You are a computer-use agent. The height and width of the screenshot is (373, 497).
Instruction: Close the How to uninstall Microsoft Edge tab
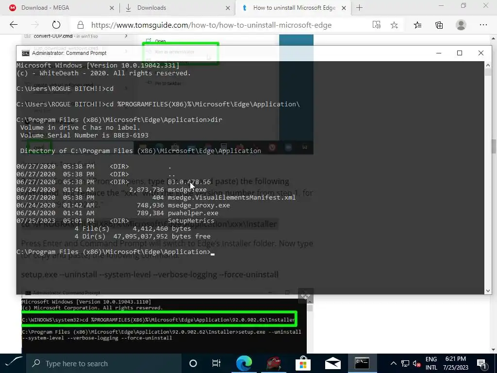click(344, 8)
